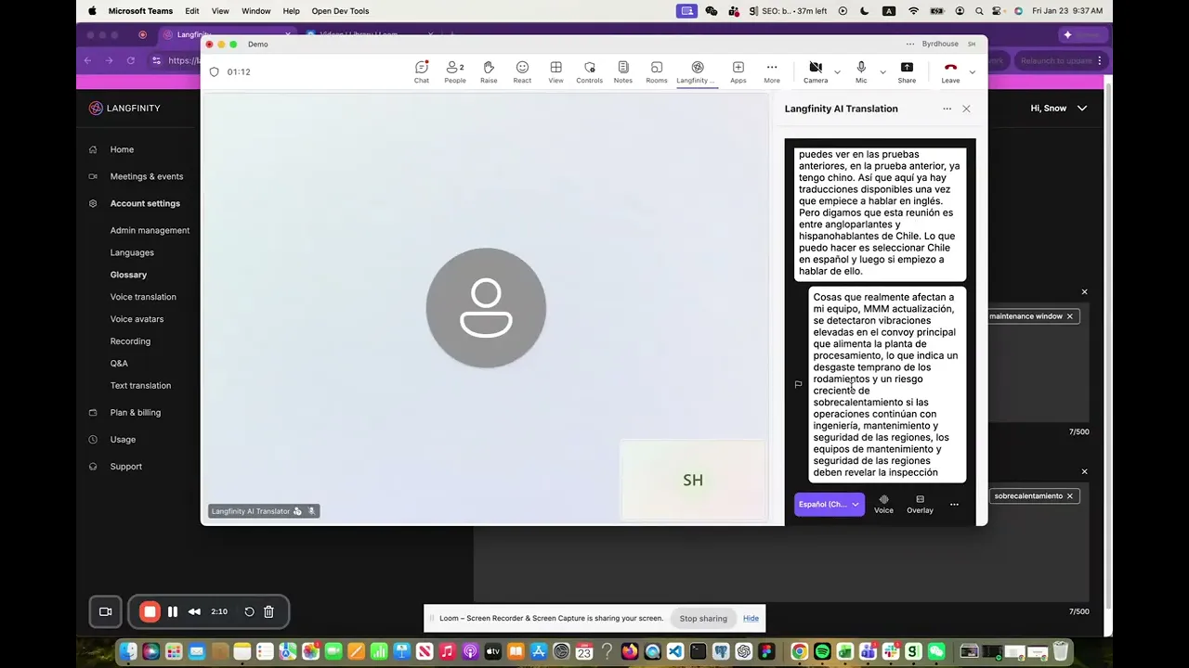Image resolution: width=1189 pixels, height=668 pixels.
Task: Open Admin management page
Action: point(150,230)
